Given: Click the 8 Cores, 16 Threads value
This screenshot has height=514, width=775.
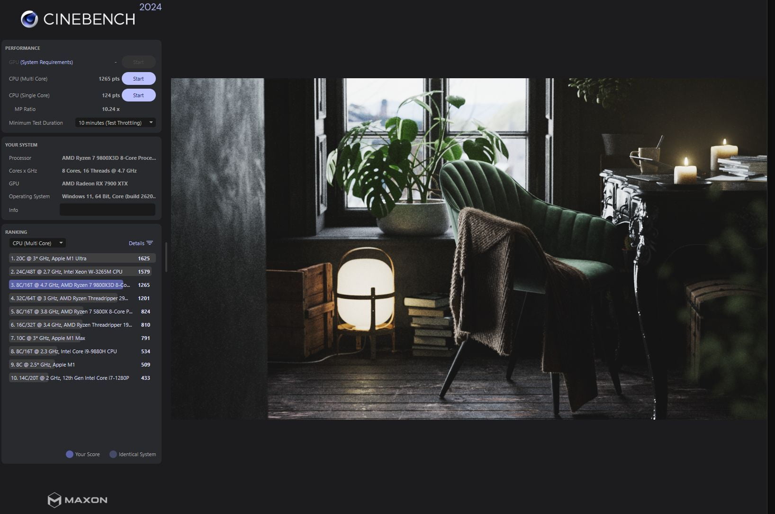Looking at the screenshot, I should click(x=99, y=171).
